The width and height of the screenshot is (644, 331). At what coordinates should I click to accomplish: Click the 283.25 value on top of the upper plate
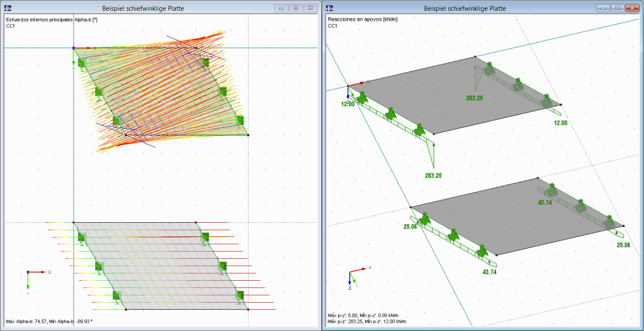pyautogui.click(x=474, y=98)
